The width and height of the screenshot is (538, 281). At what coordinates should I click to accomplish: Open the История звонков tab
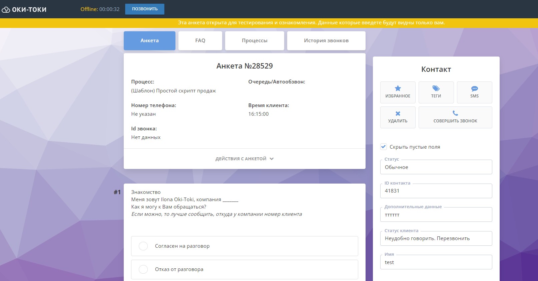tap(326, 41)
